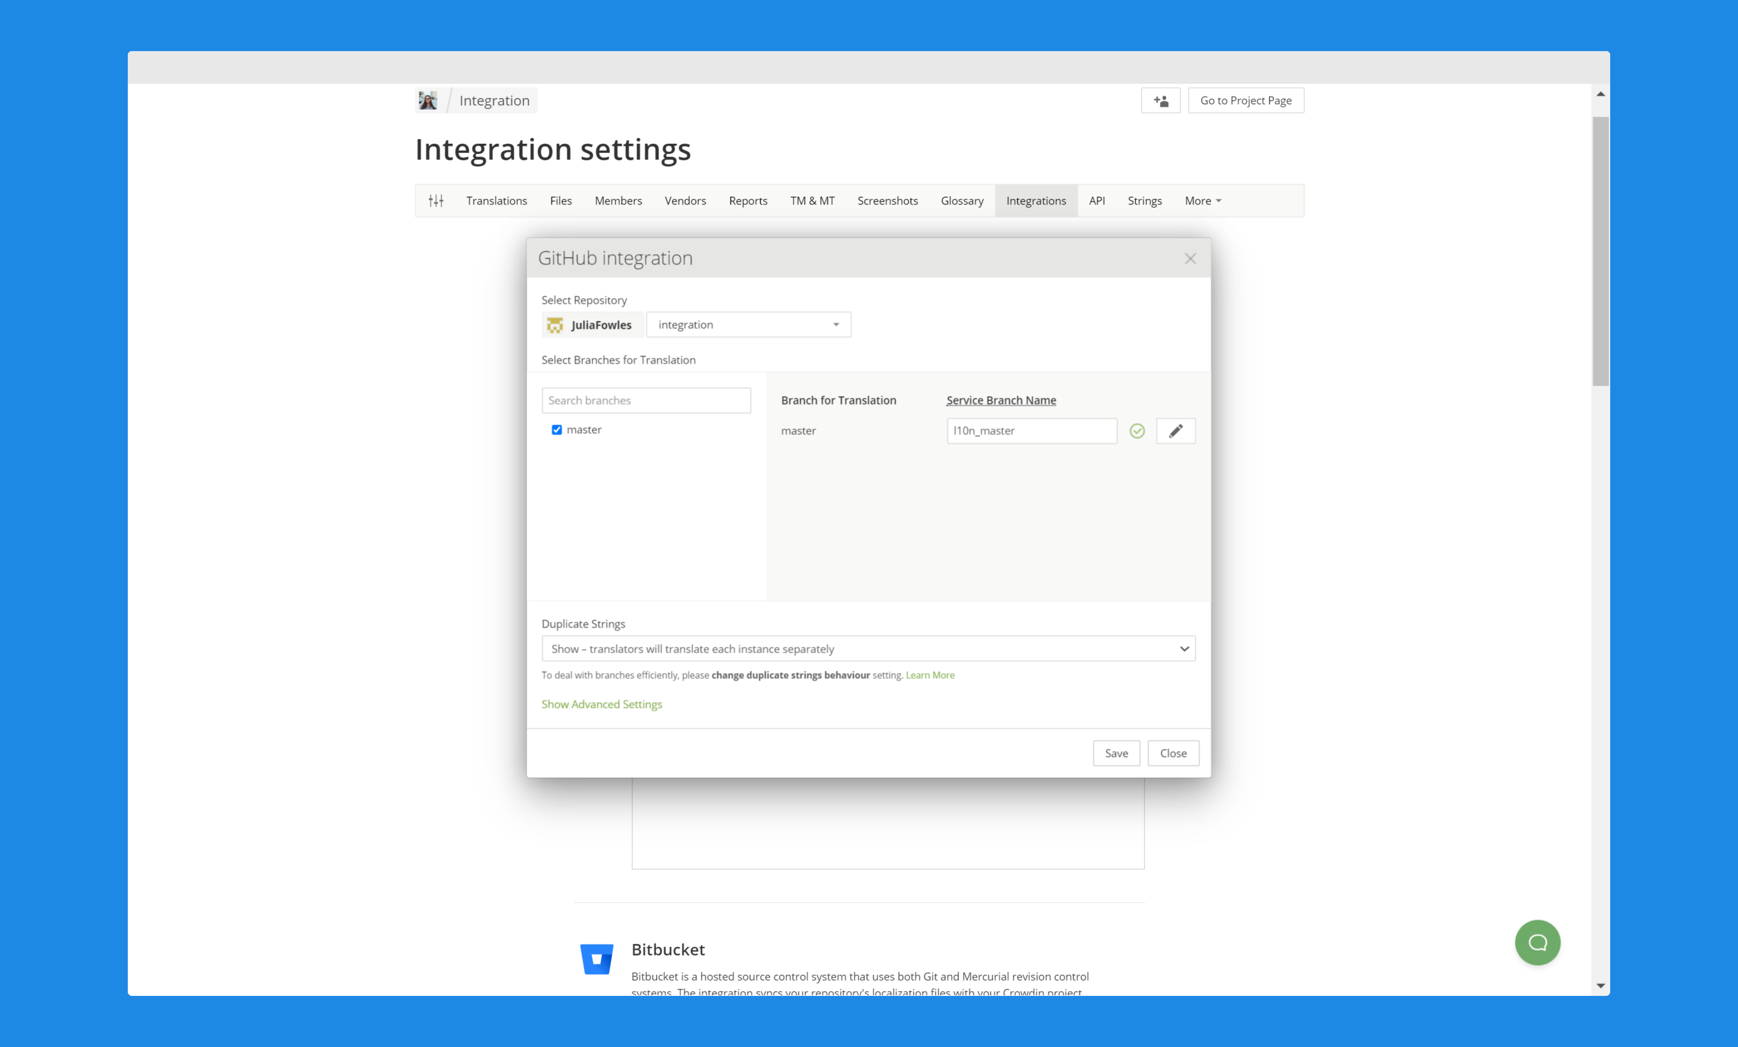Click the Save button

coord(1115,754)
